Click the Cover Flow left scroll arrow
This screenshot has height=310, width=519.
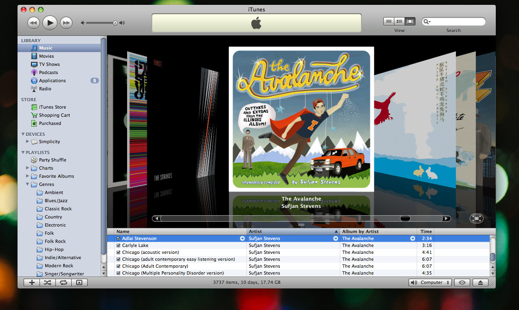tap(156, 218)
